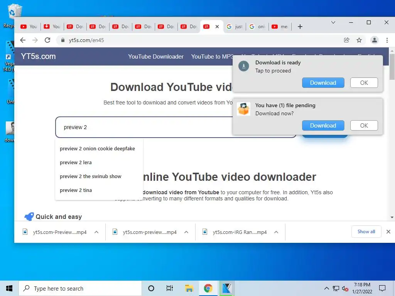Select suggestion 'preview 2 tina'

point(76,190)
